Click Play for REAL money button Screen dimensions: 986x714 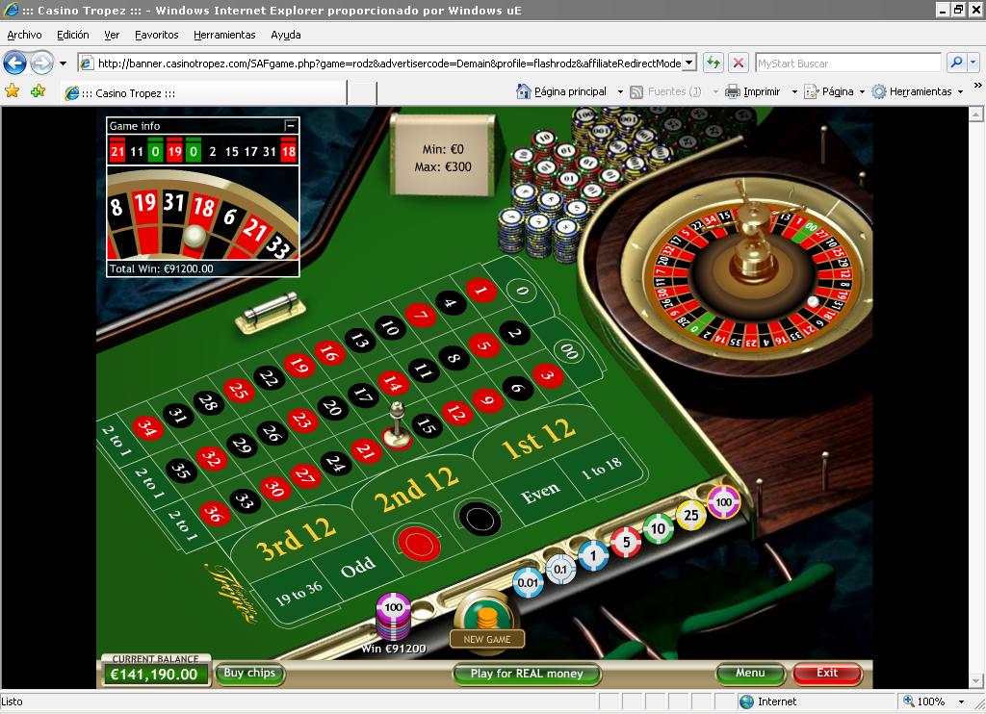pyautogui.click(x=527, y=674)
